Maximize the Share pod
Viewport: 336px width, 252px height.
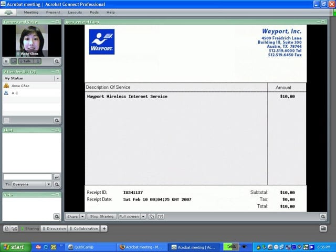pos(323,22)
